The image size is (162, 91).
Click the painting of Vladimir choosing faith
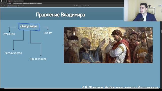108,45
